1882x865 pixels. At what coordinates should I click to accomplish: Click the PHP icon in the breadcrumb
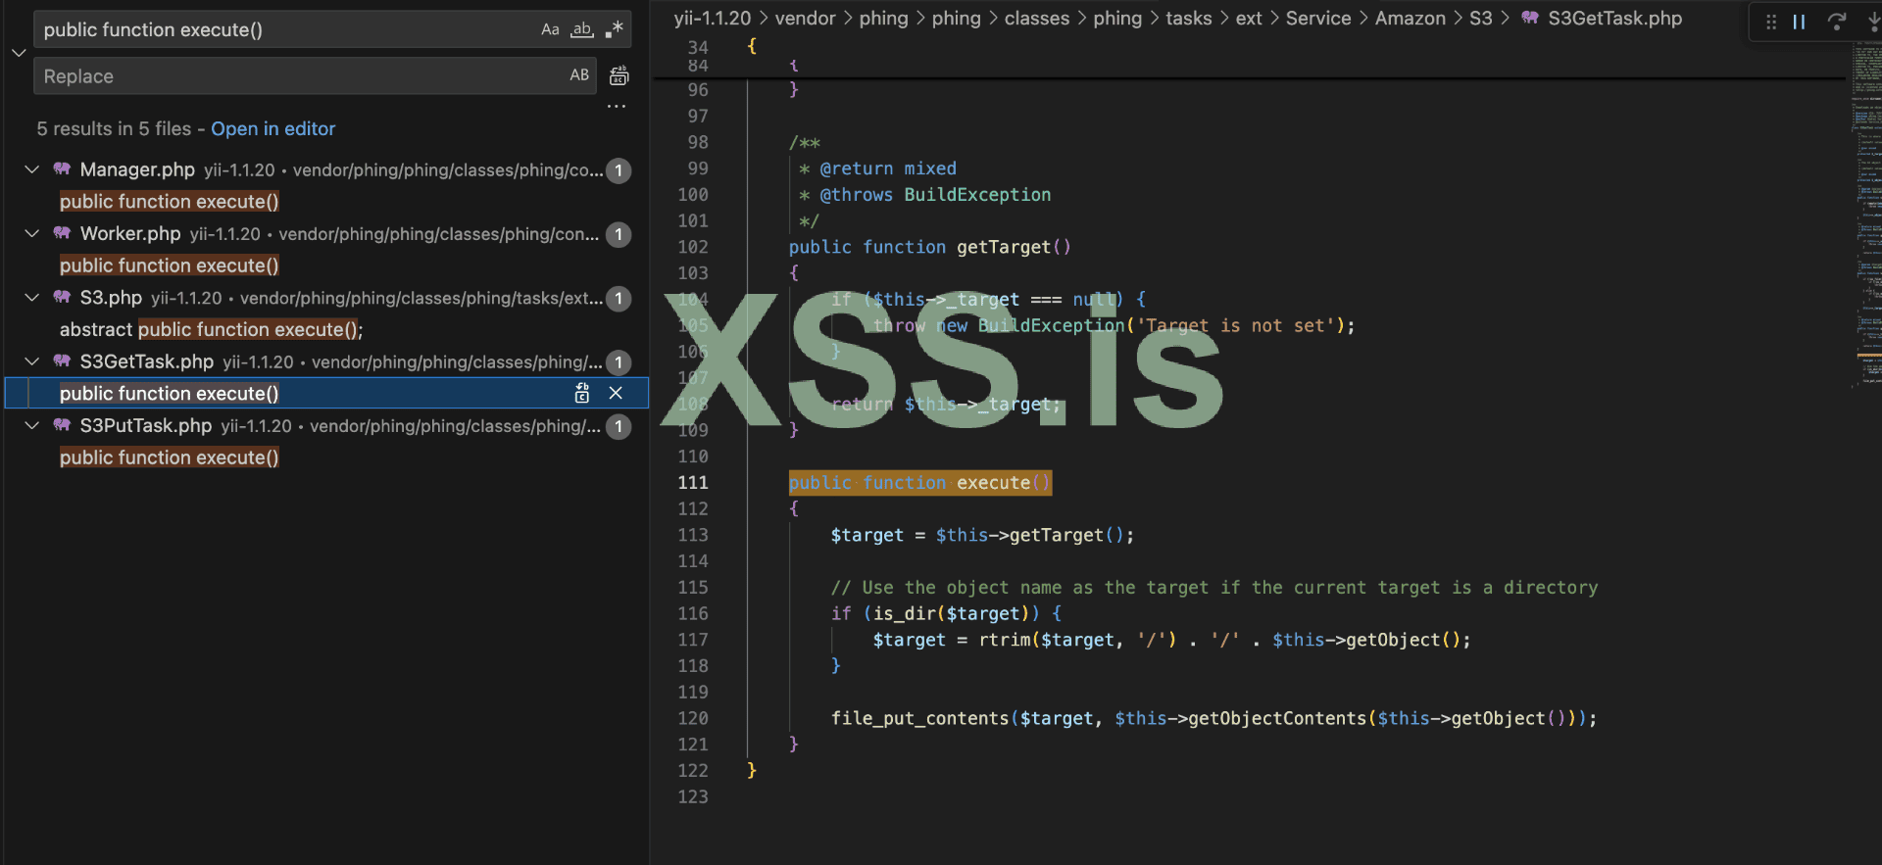click(1530, 18)
